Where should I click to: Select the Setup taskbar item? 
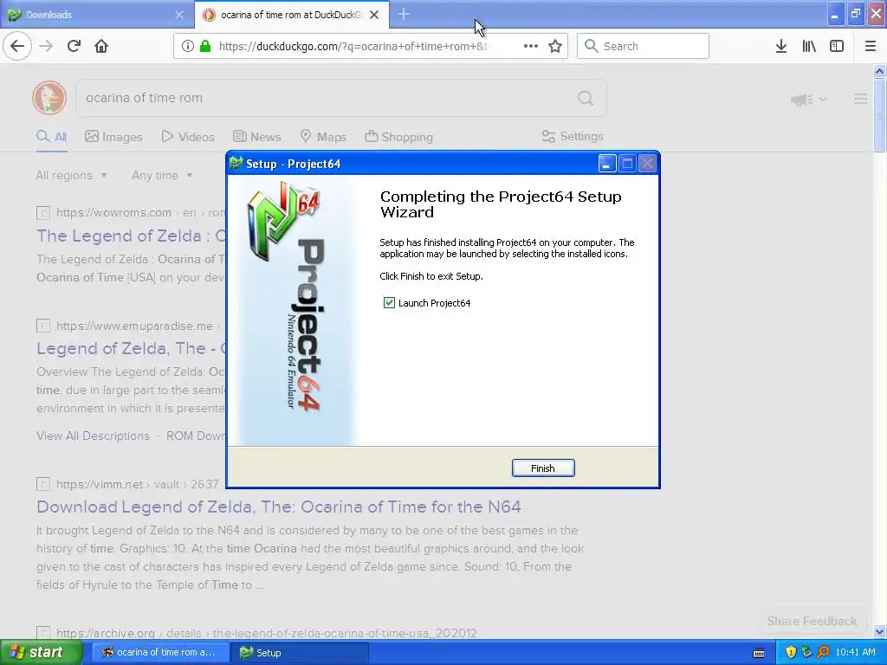pos(300,653)
